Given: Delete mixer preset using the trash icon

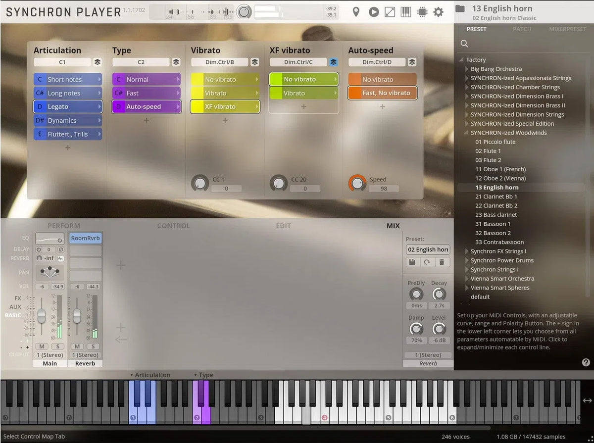Looking at the screenshot, I should coord(442,262).
